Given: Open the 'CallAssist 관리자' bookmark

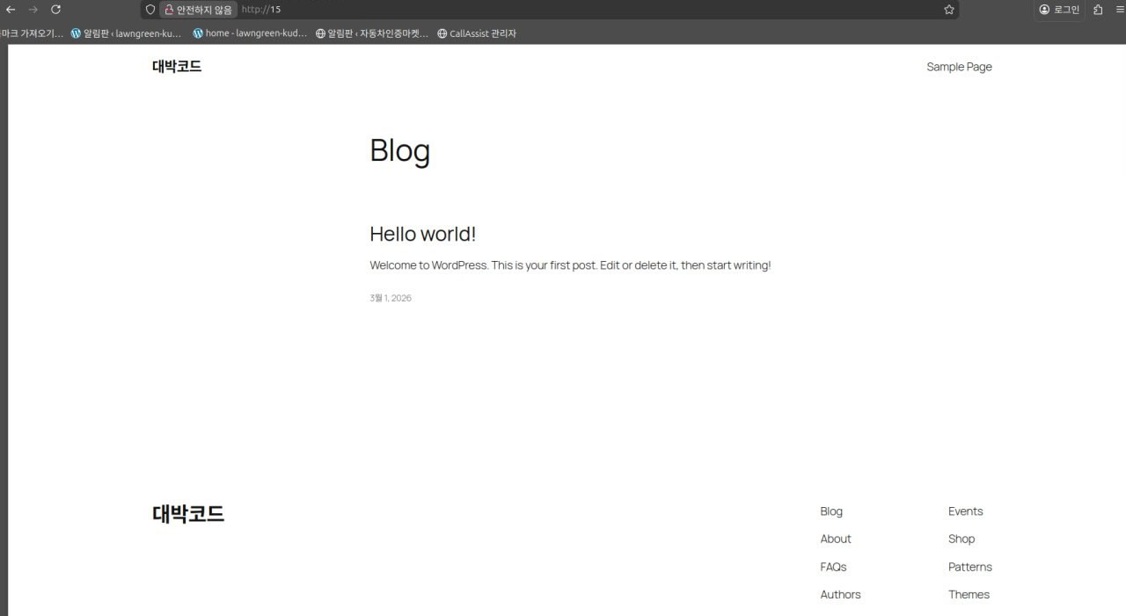Looking at the screenshot, I should click(x=477, y=33).
